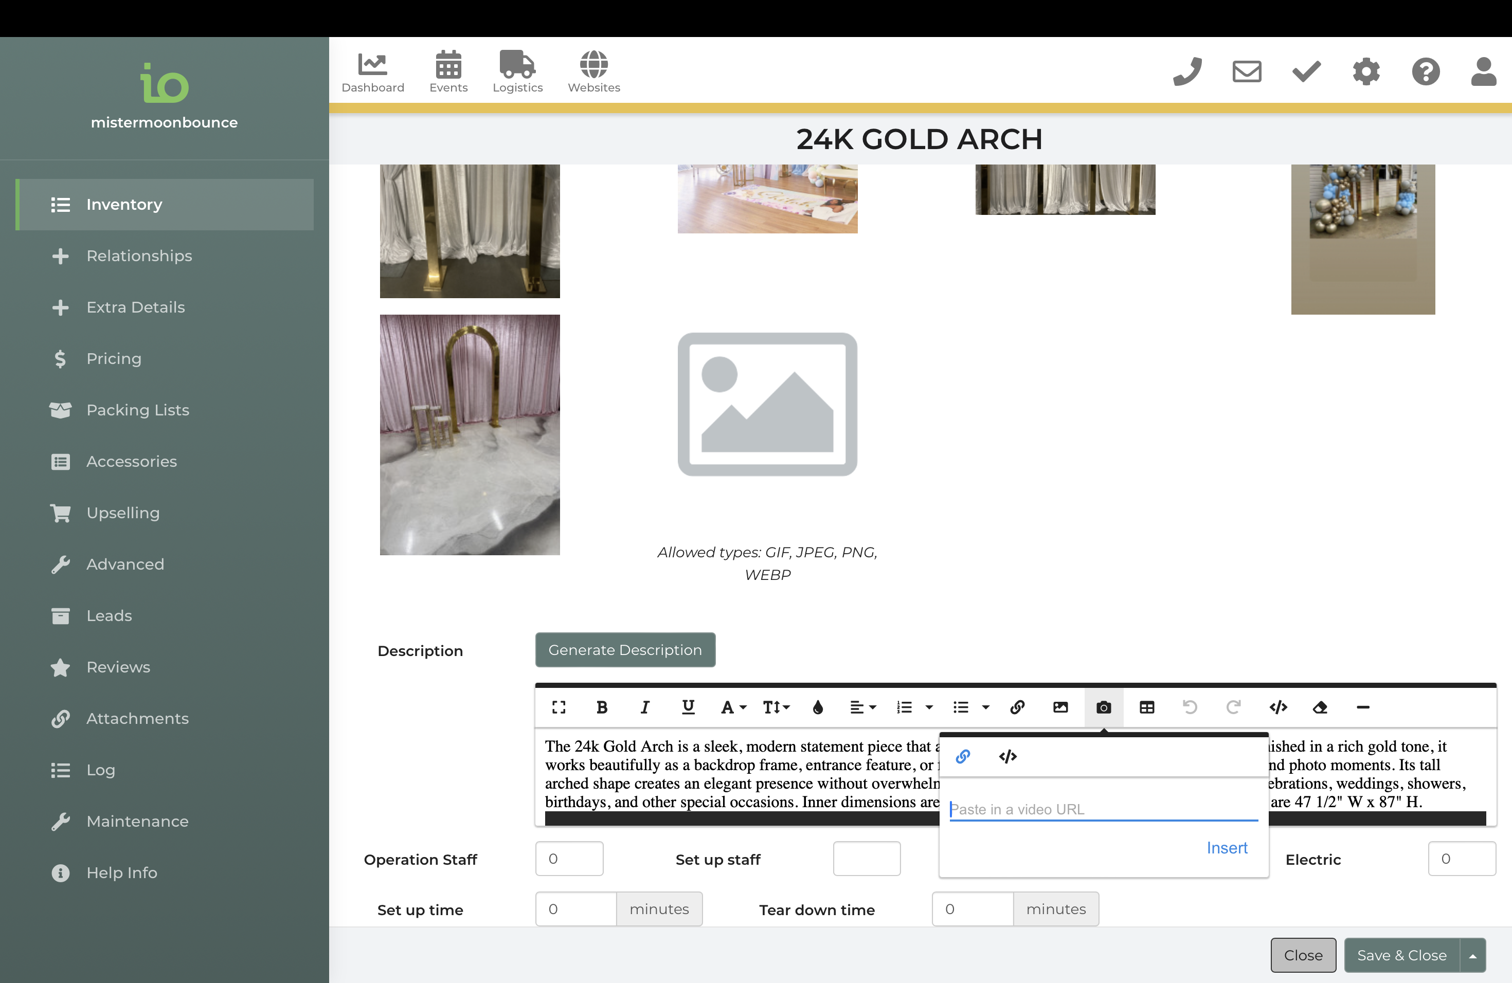Click the empty image upload placeholder
Viewport: 1512px width, 983px height.
(767, 404)
